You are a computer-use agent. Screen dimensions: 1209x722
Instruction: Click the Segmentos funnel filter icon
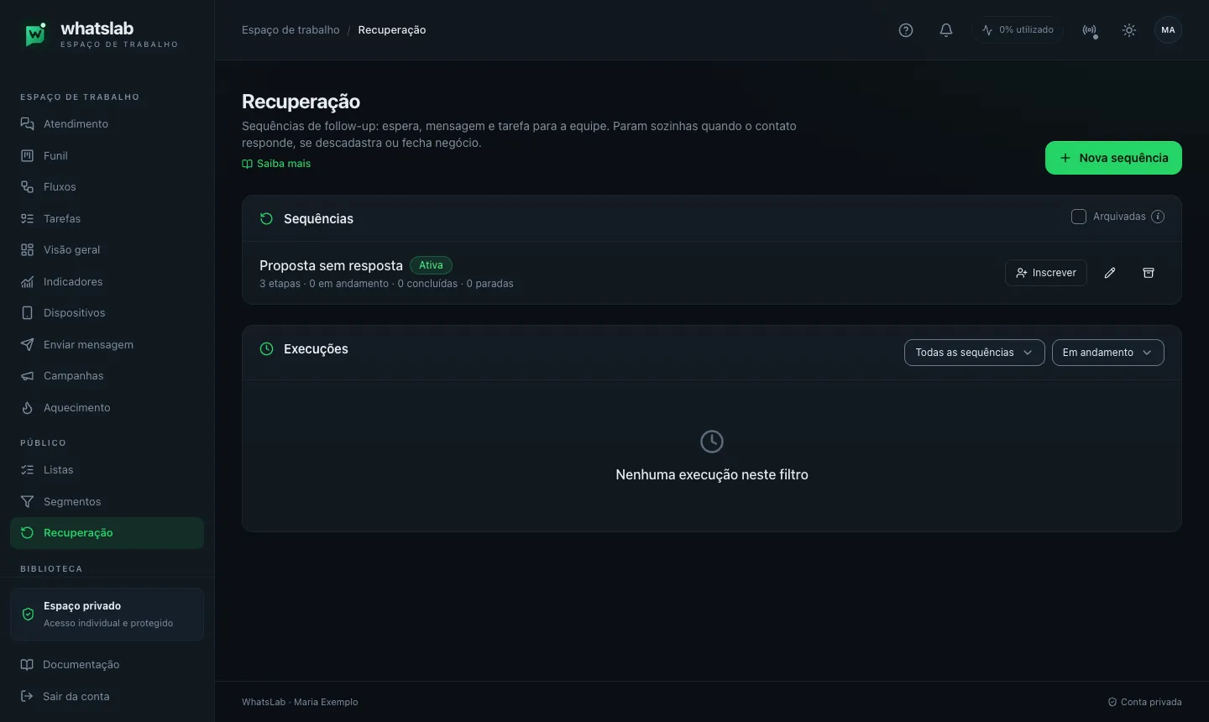click(x=27, y=501)
